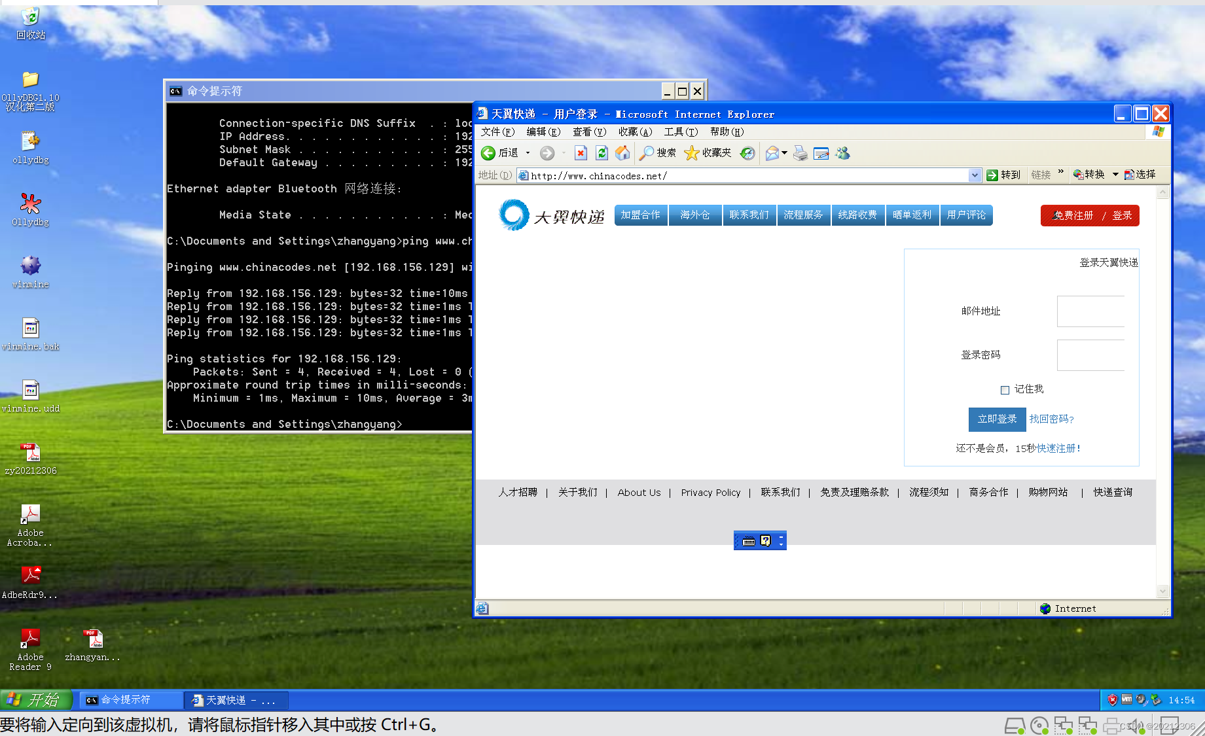Expand the Mail button dropdown arrow
Screen dimensions: 1205x736
pos(784,153)
